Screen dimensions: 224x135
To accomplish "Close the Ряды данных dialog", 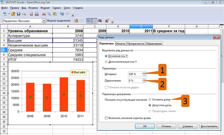I will pos(216,37).
